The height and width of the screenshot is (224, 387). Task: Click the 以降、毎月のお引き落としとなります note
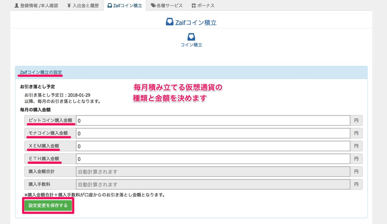63,101
